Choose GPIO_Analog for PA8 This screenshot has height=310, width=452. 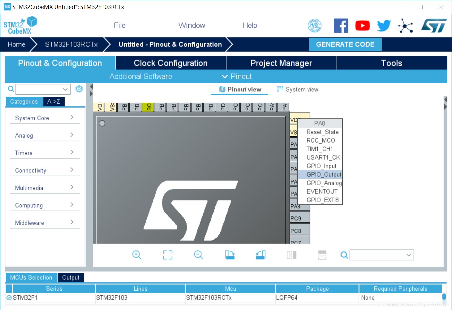coord(320,183)
